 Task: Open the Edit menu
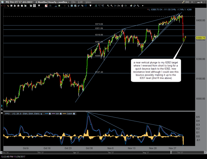80,2
